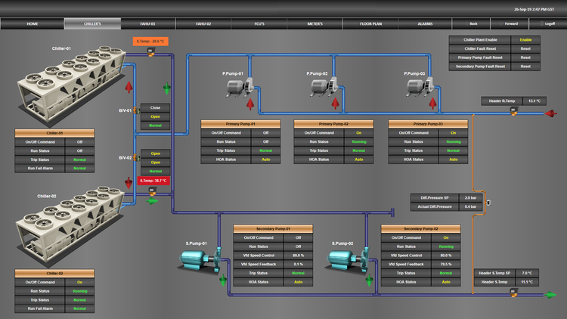Click green supply flow arrow at Header S.Temp pipe end
This screenshot has height=319, width=567.
(x=550, y=295)
